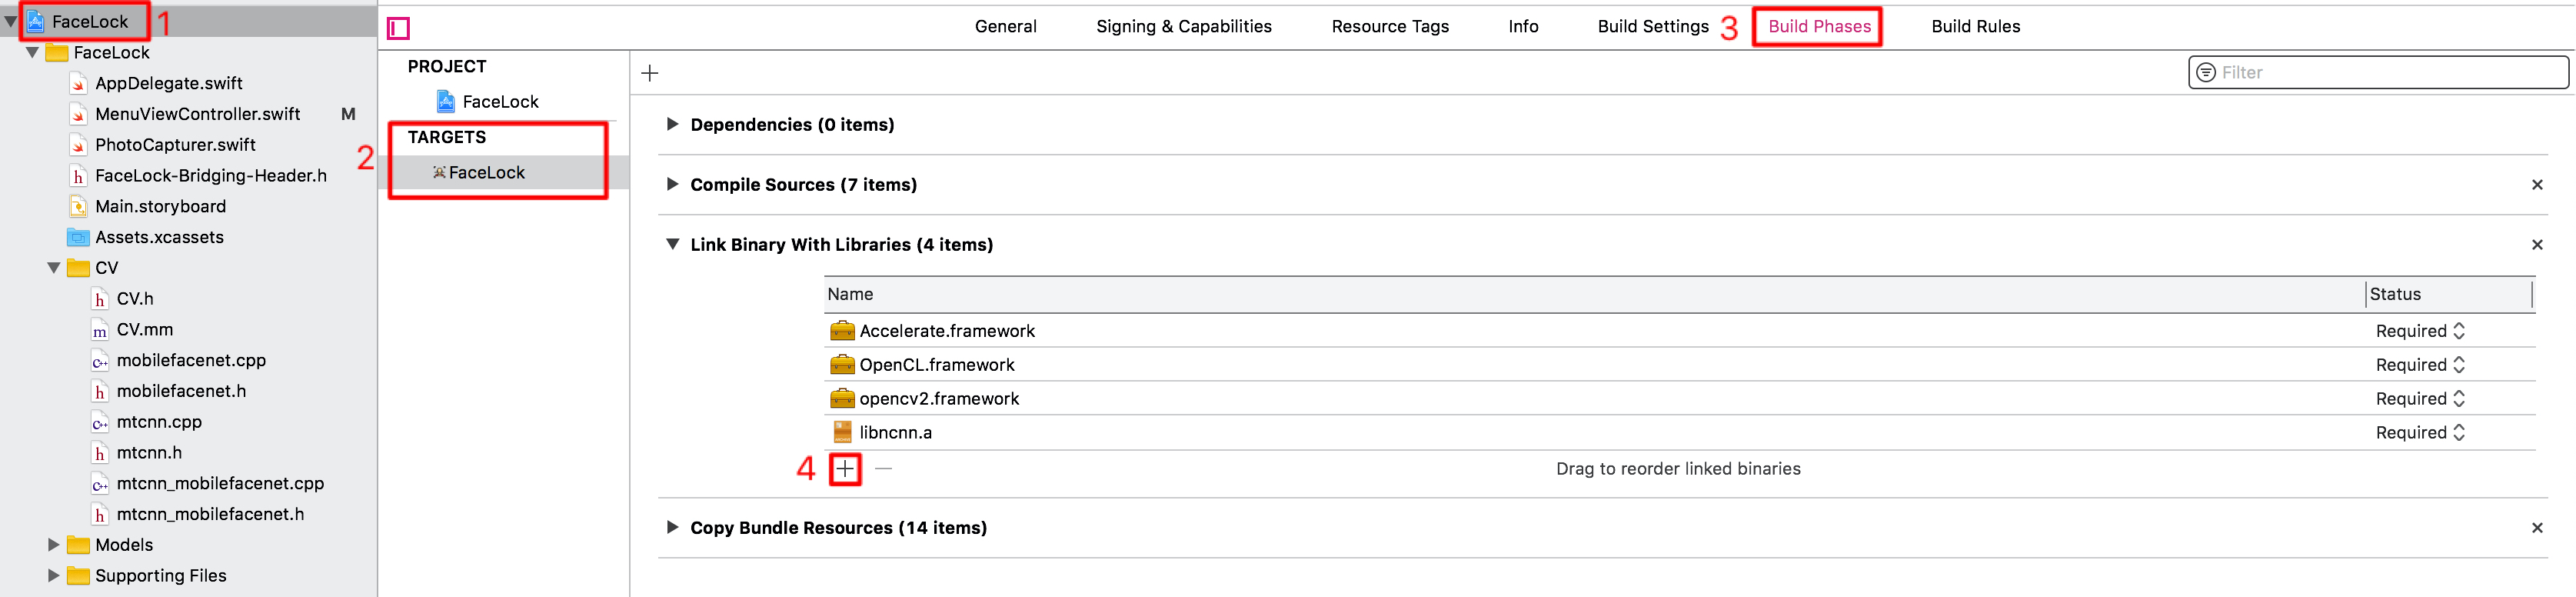Viewport: 2576px width, 597px height.
Task: Switch to the Build Settings tab
Action: coord(1653,26)
